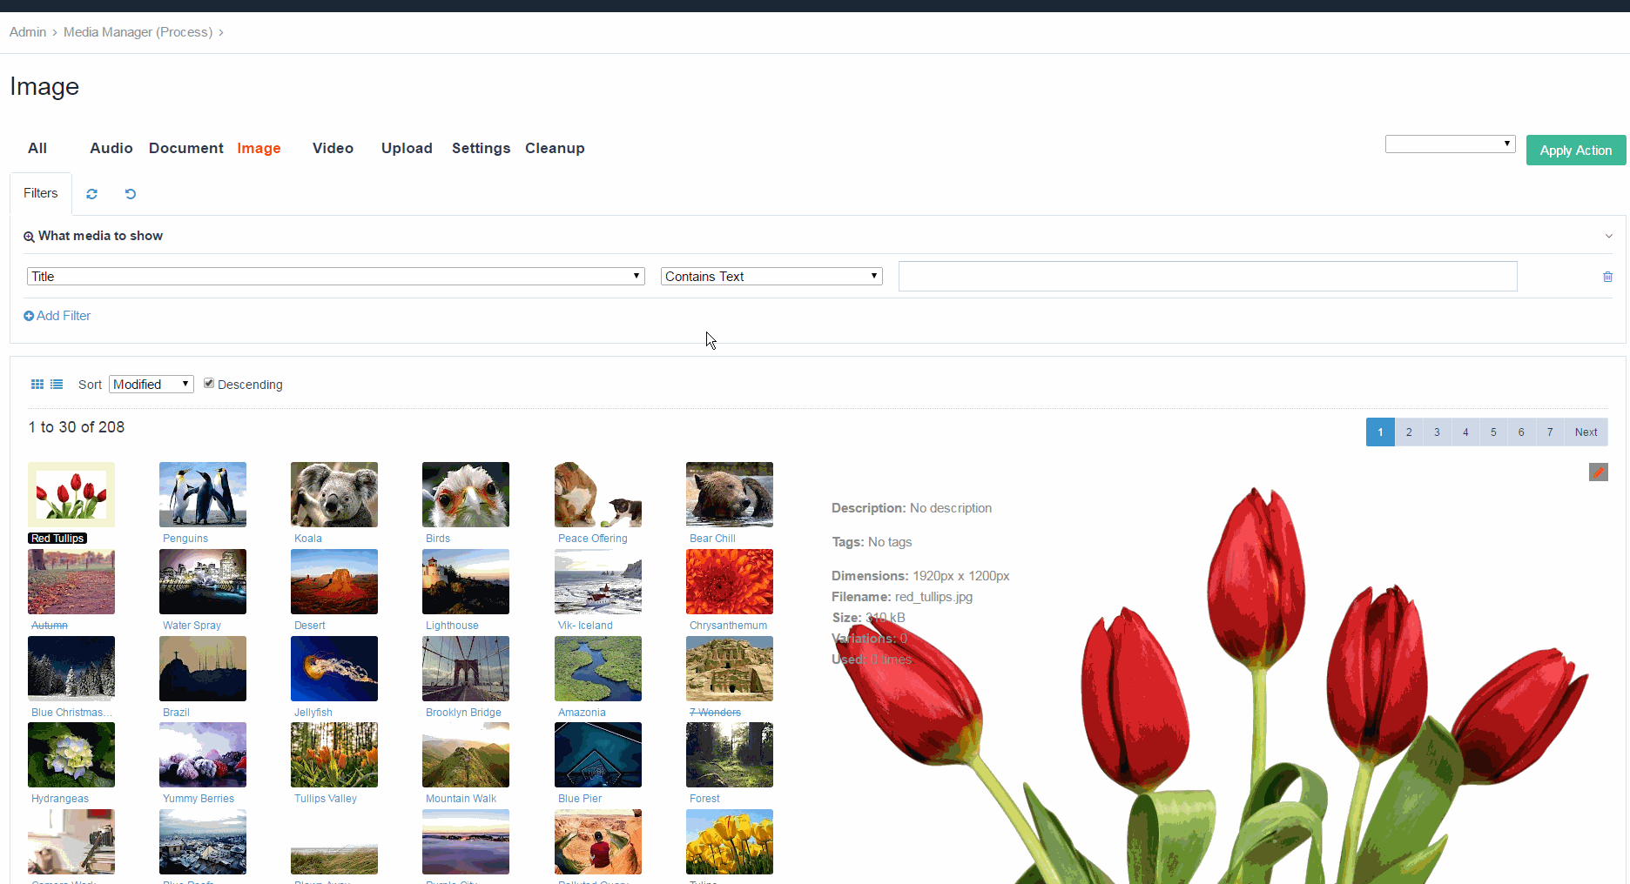Click the orange edit pencil on the preview
Viewport: 1630px width, 884px height.
(x=1599, y=472)
